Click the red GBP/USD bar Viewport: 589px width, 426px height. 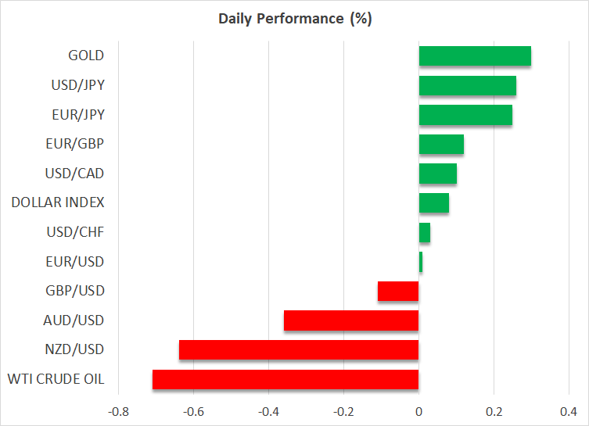[x=398, y=292]
